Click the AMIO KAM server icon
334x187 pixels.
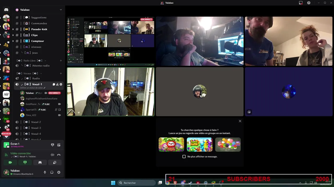[6, 94]
